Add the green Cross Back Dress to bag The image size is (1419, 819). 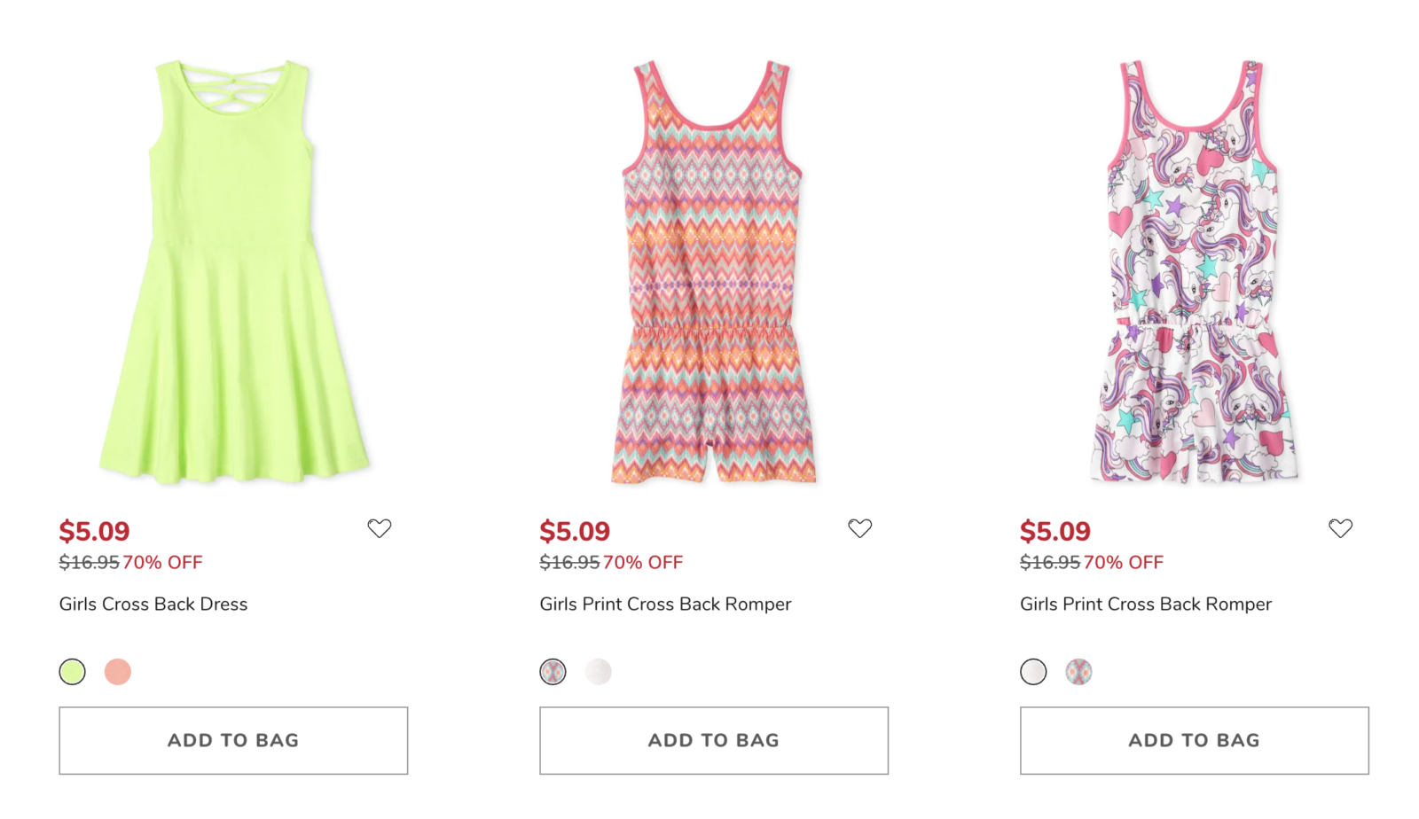pyautogui.click(x=233, y=740)
